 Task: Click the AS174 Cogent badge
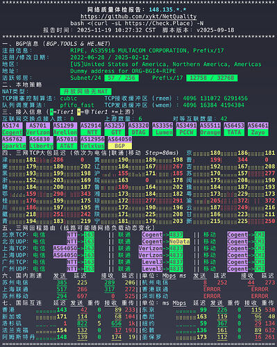(12, 129)
